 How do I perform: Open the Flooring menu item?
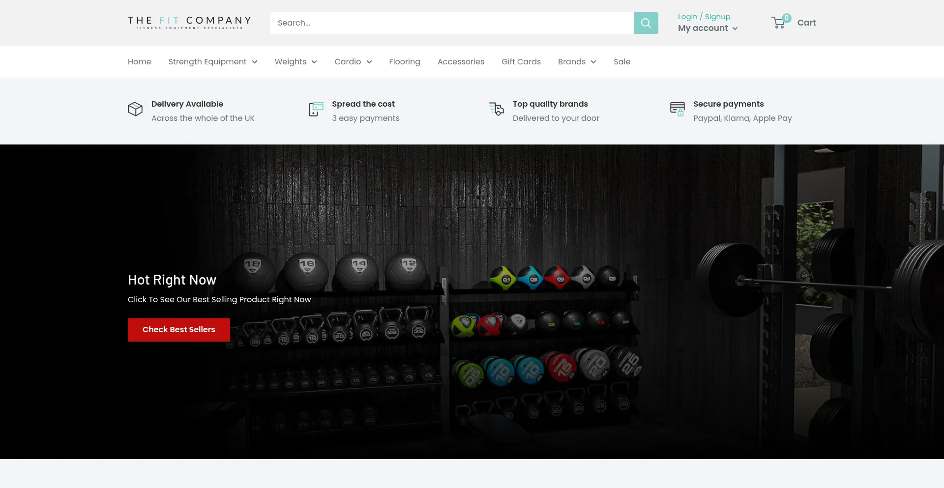click(405, 62)
